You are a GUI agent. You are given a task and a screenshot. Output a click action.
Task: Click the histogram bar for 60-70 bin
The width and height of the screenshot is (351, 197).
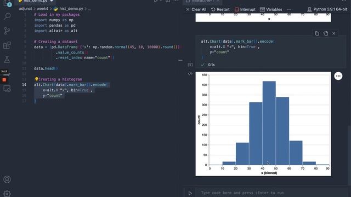296,153
